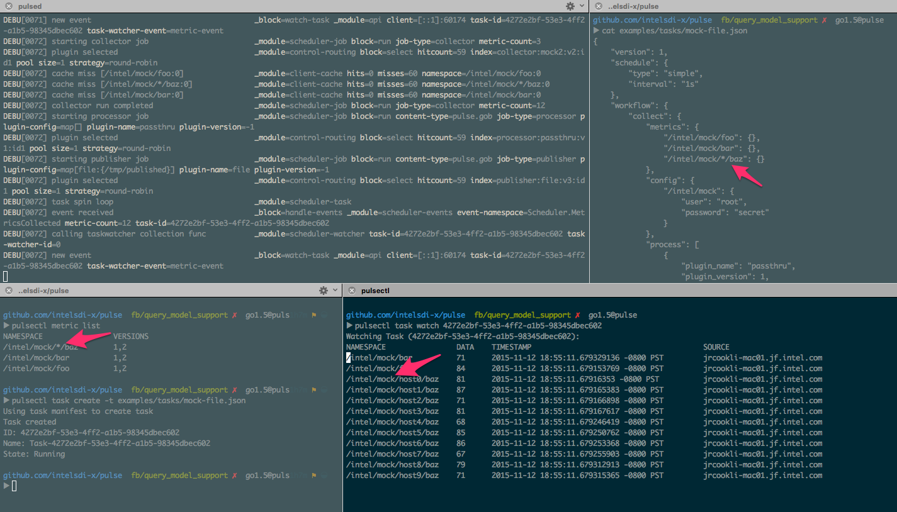The image size is (897, 512).
Task: Click /intel/mock/bar in the metric list output
Action: (x=36, y=358)
